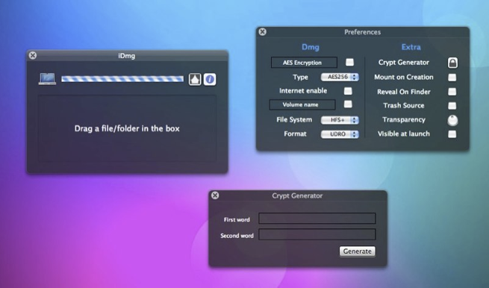Enable Visible at launch checkbox
The width and height of the screenshot is (489, 288).
(x=452, y=134)
